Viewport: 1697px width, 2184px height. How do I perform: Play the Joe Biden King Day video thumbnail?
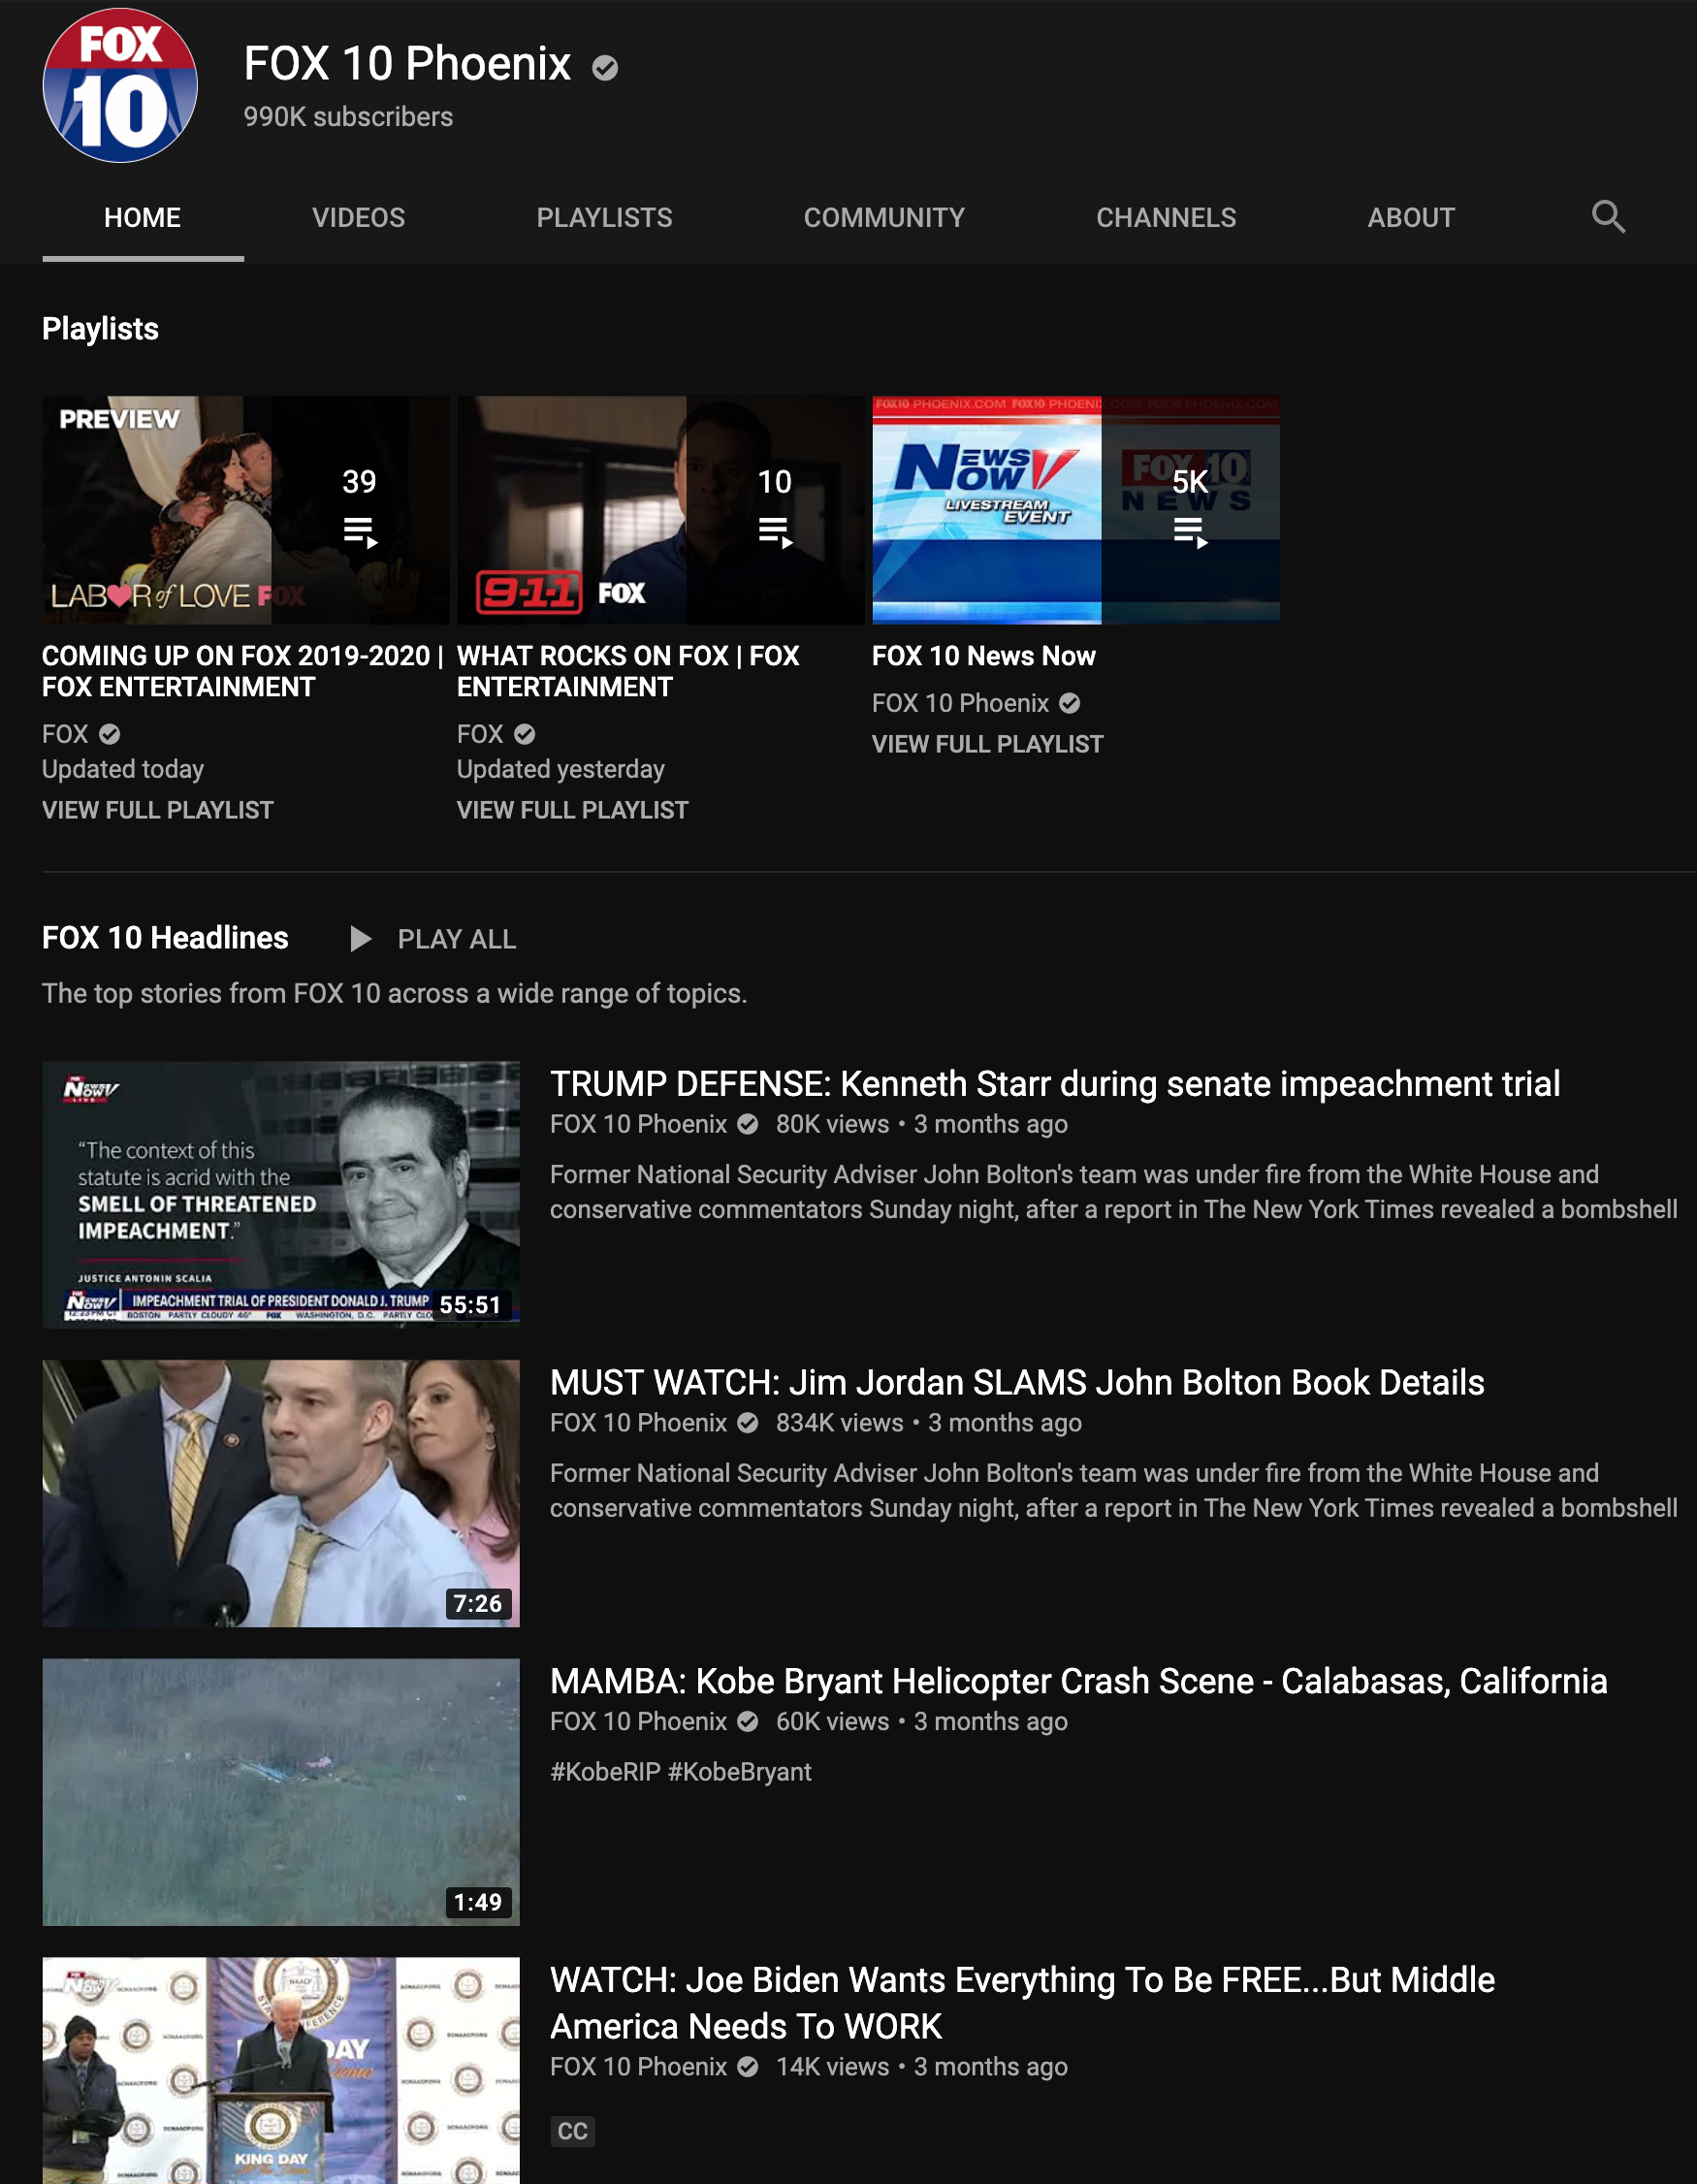point(281,2070)
